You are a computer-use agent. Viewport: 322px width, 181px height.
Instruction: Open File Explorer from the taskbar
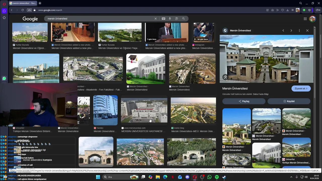[158, 177]
